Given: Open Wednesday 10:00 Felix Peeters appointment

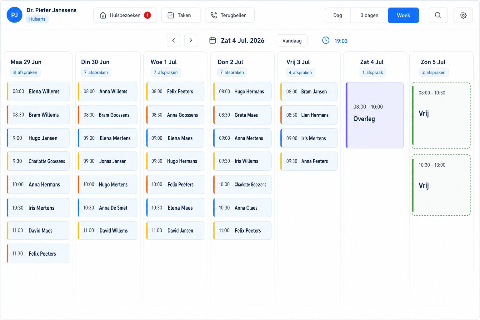Looking at the screenshot, I should coord(175,184).
